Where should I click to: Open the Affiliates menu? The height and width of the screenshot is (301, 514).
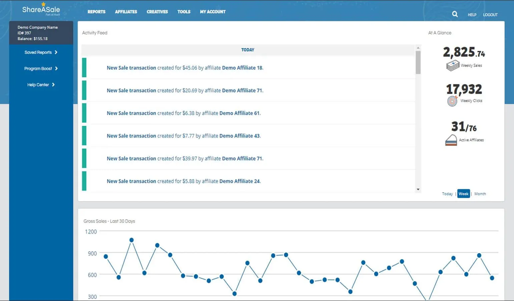click(x=126, y=12)
